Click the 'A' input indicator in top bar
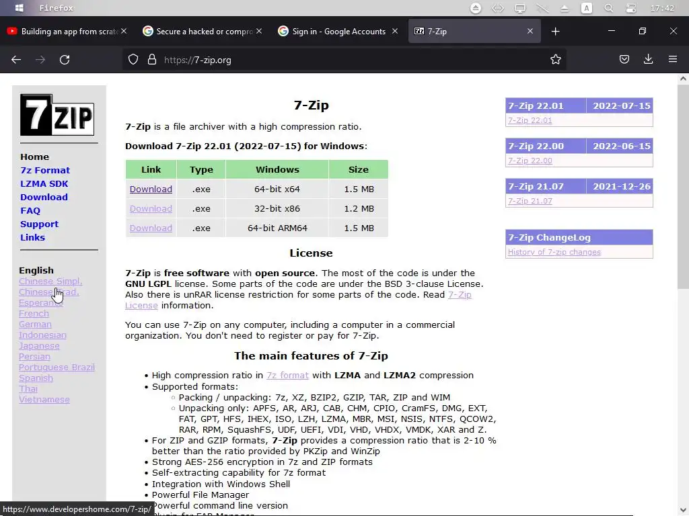The height and width of the screenshot is (516, 689). pyautogui.click(x=586, y=8)
